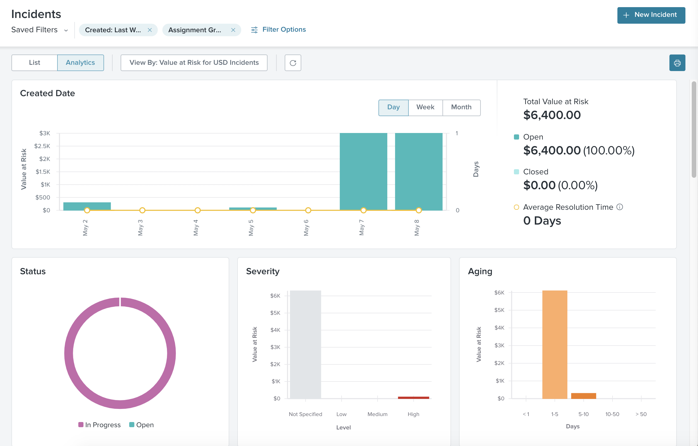The height and width of the screenshot is (446, 698).
Task: Click the Incidents page title
Action: [x=36, y=14]
